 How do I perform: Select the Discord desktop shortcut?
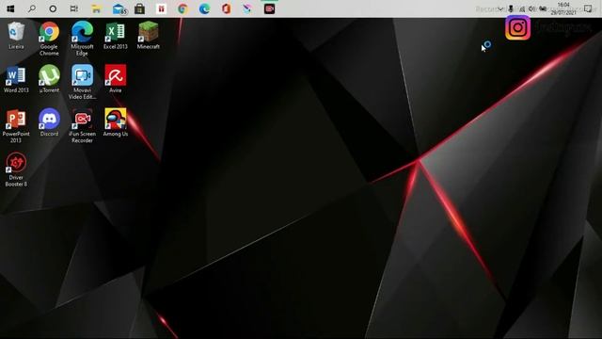coord(49,123)
